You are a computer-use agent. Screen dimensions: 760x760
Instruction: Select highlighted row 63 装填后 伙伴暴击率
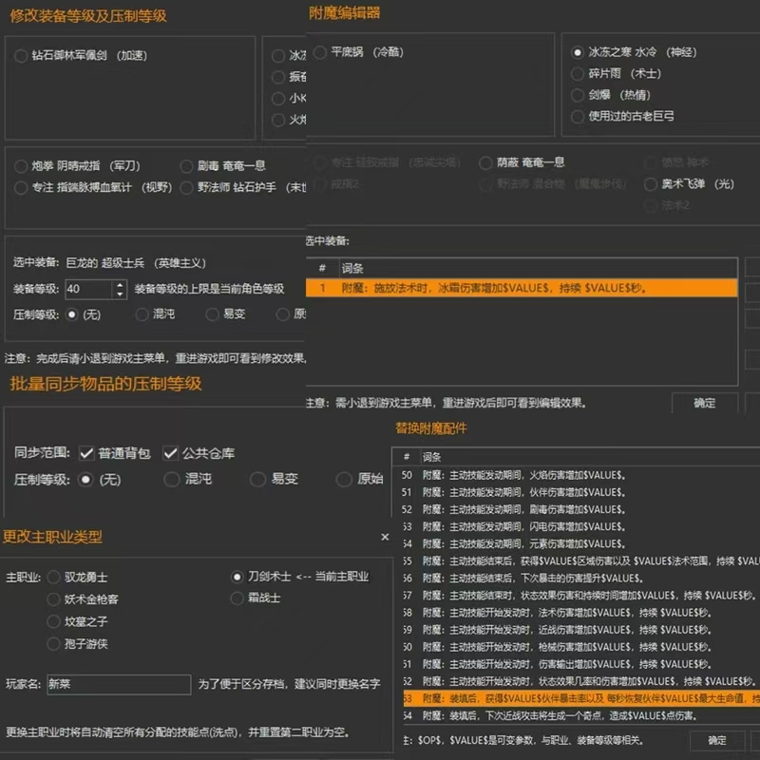[580, 698]
